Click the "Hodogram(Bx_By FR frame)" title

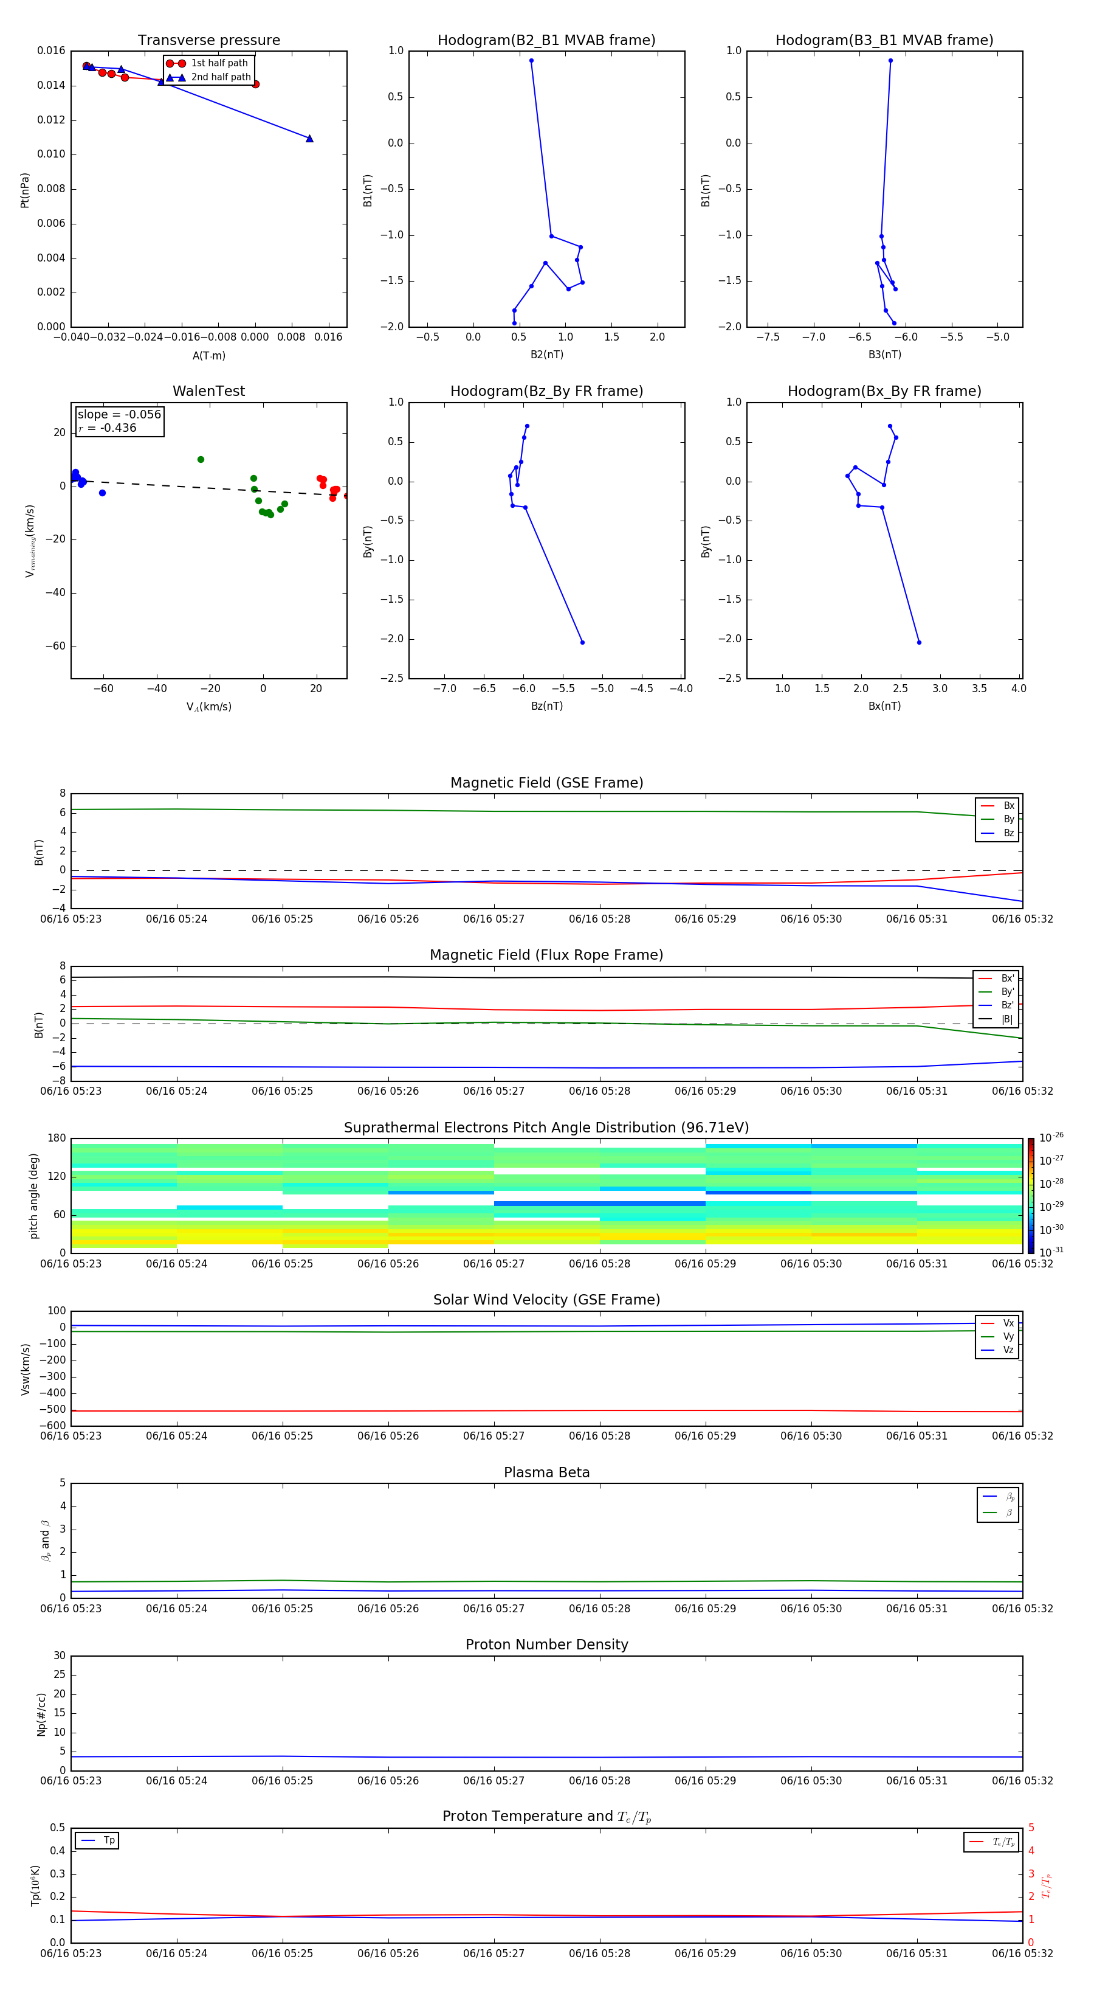tap(884, 391)
